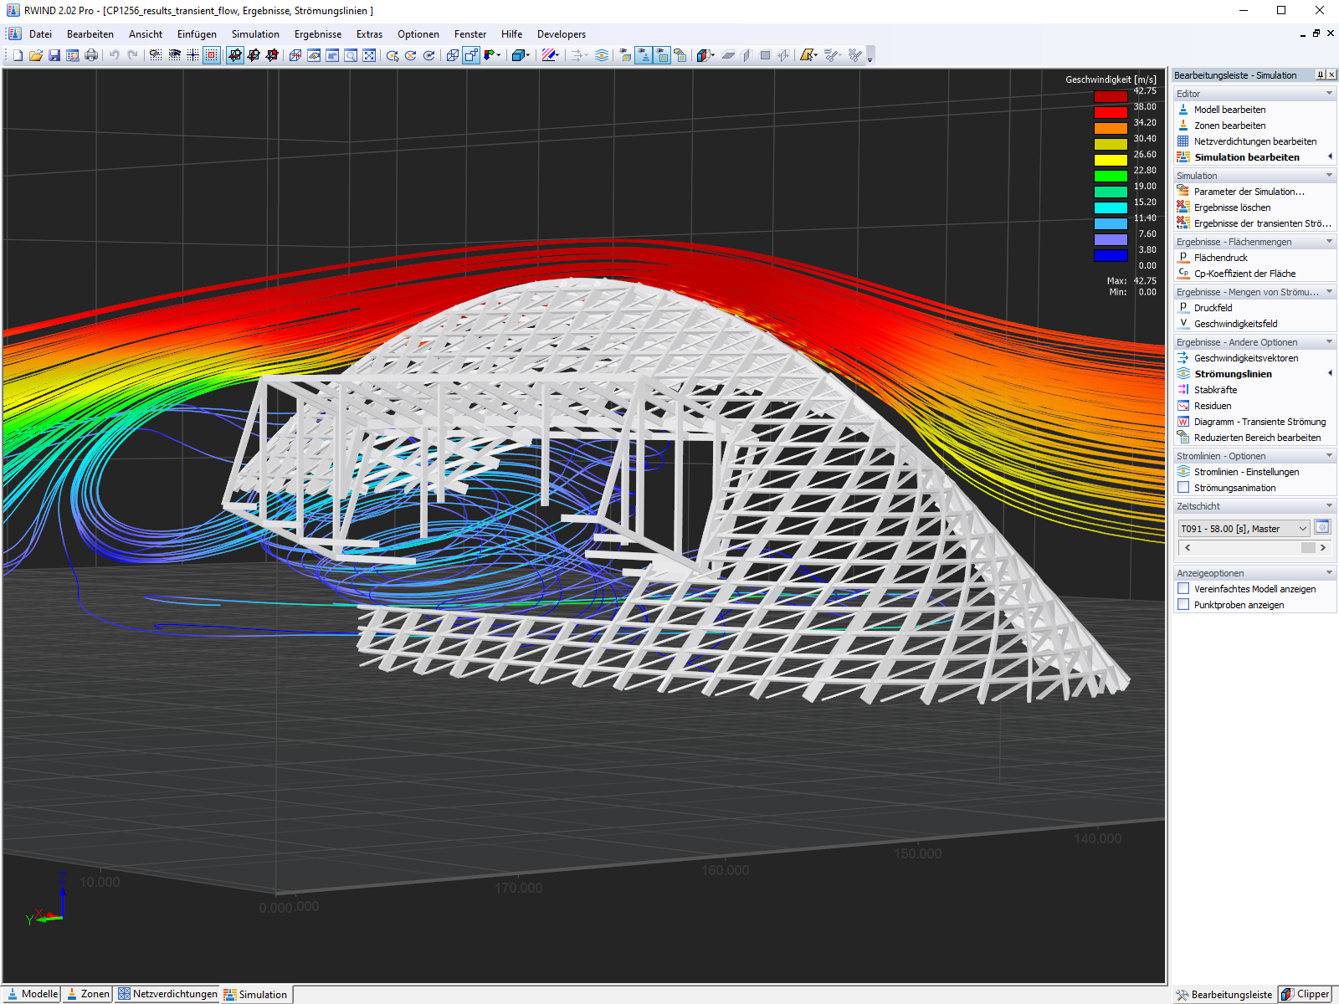1339x1004 pixels.
Task: Open the Ergebnisse menu
Action: pos(317,34)
